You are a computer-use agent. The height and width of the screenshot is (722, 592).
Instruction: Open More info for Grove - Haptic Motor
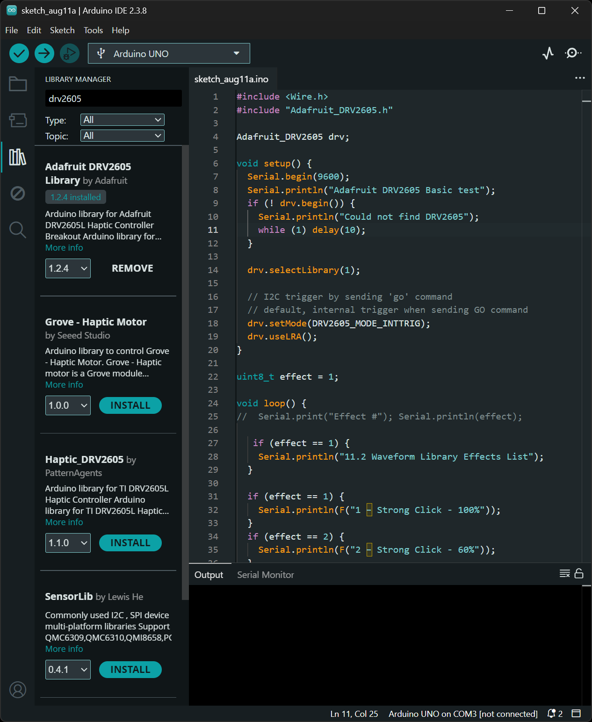(x=64, y=385)
